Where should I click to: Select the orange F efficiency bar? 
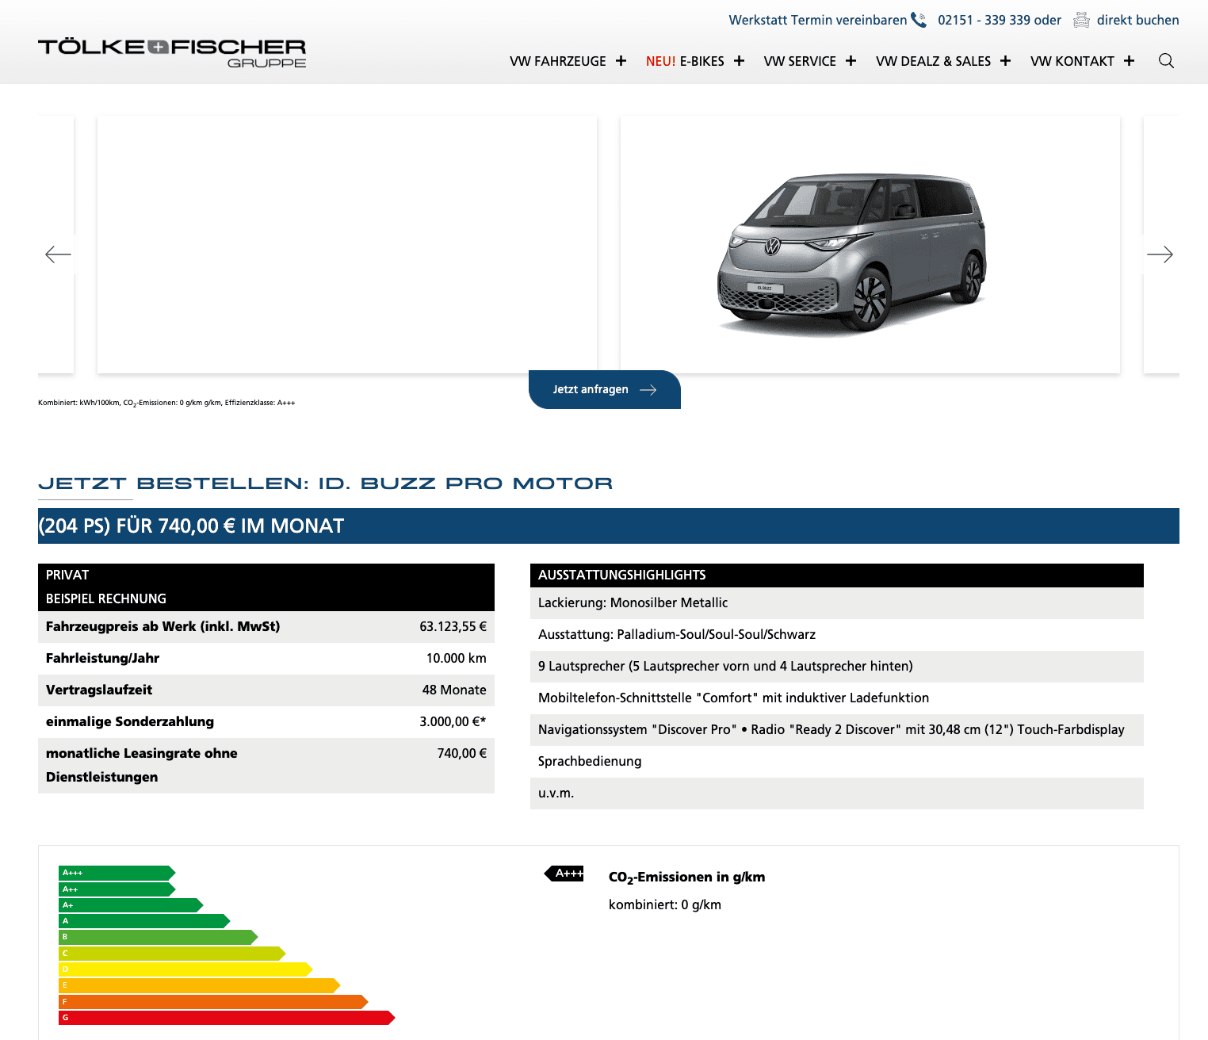click(213, 1002)
